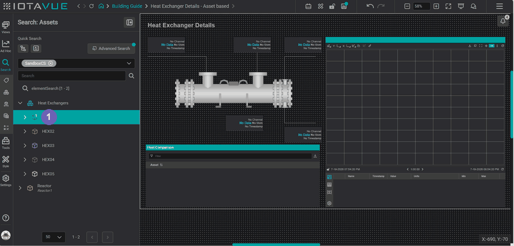514x246 pixels.
Task: Click the hierarchy quick search icon
Action: point(23,48)
